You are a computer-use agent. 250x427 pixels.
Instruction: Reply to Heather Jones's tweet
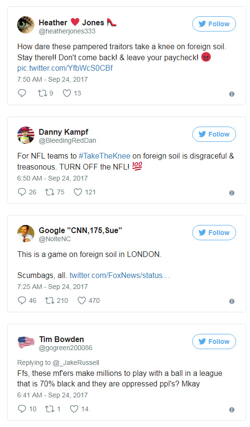tap(22, 93)
